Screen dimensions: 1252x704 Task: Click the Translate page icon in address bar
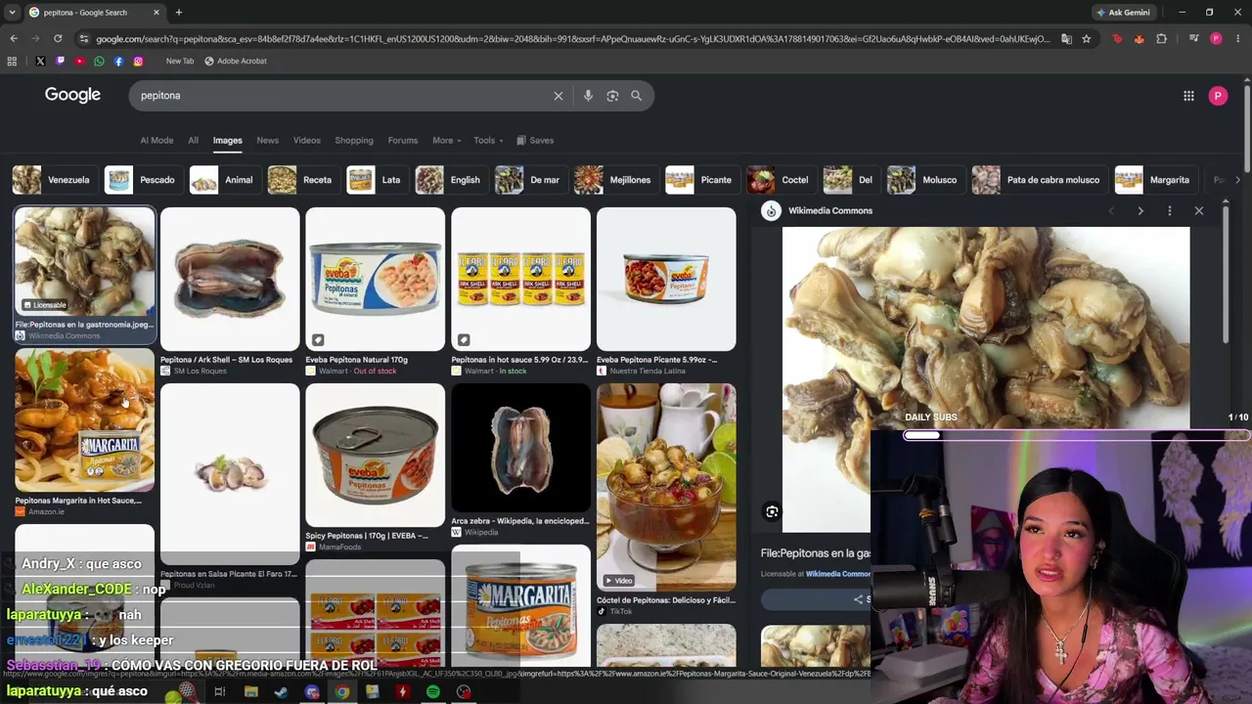1066,39
